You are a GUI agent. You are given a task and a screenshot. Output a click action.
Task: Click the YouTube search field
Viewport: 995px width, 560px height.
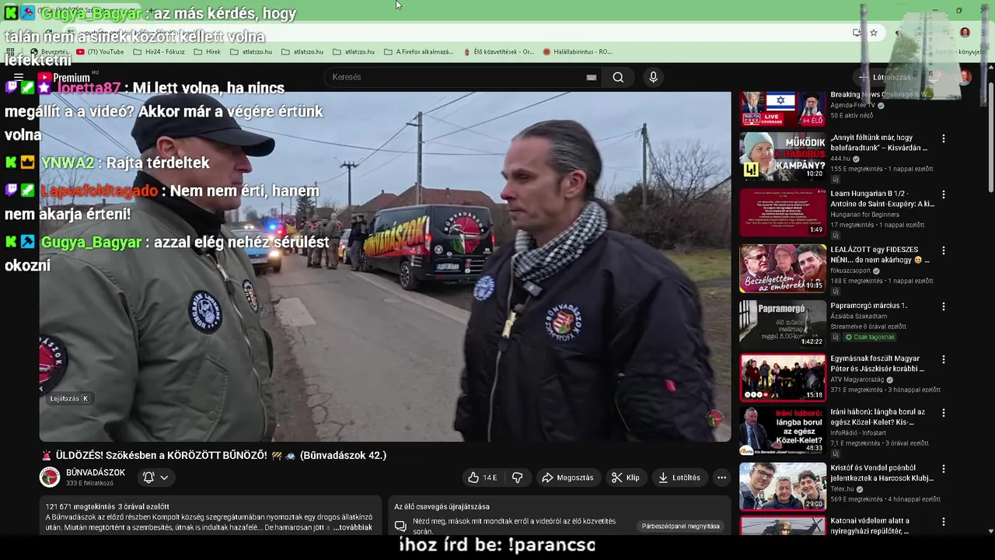(455, 77)
